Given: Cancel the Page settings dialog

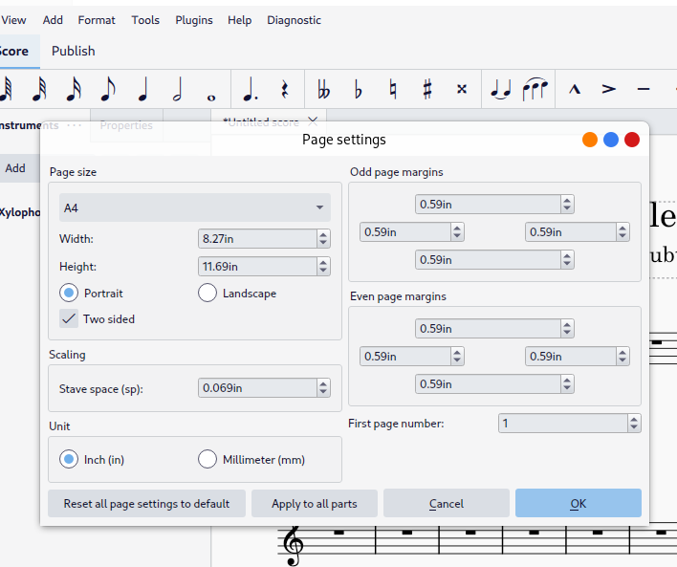Looking at the screenshot, I should click(x=447, y=504).
